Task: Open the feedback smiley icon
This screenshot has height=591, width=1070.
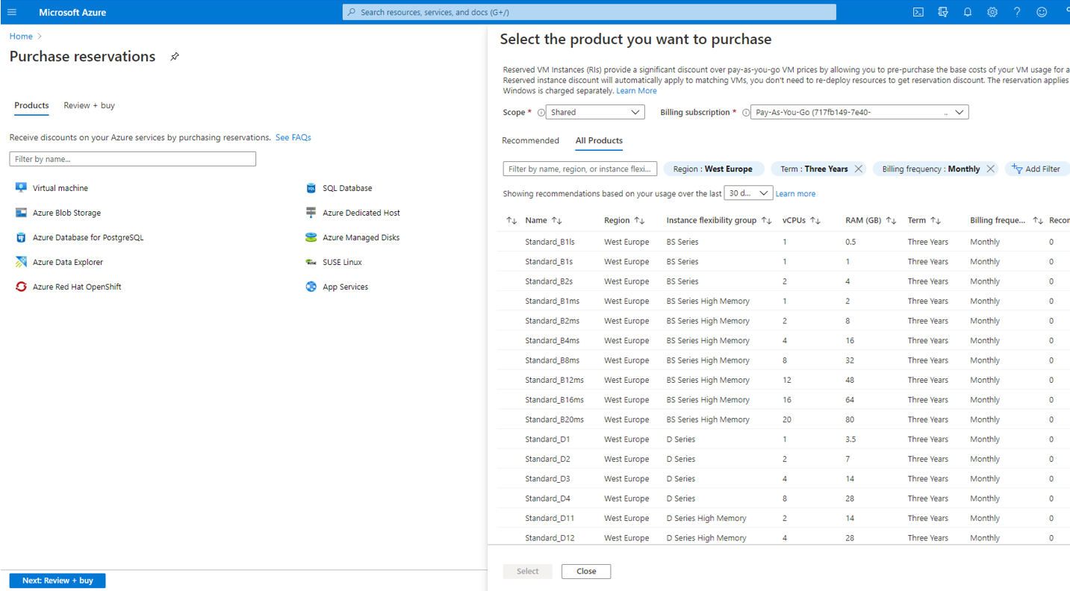Action: click(1042, 12)
